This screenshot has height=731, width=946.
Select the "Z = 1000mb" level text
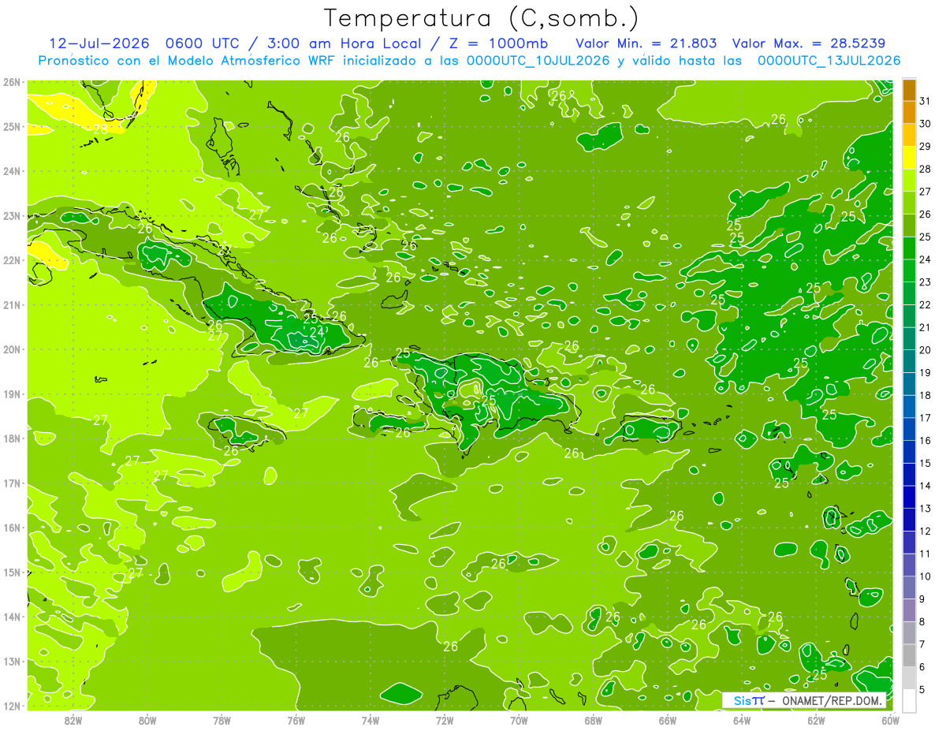coord(500,43)
